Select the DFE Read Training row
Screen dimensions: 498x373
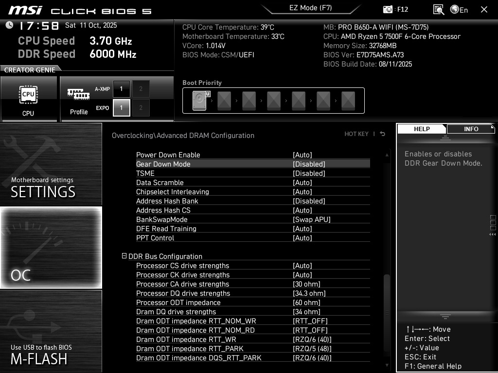[x=253, y=228]
